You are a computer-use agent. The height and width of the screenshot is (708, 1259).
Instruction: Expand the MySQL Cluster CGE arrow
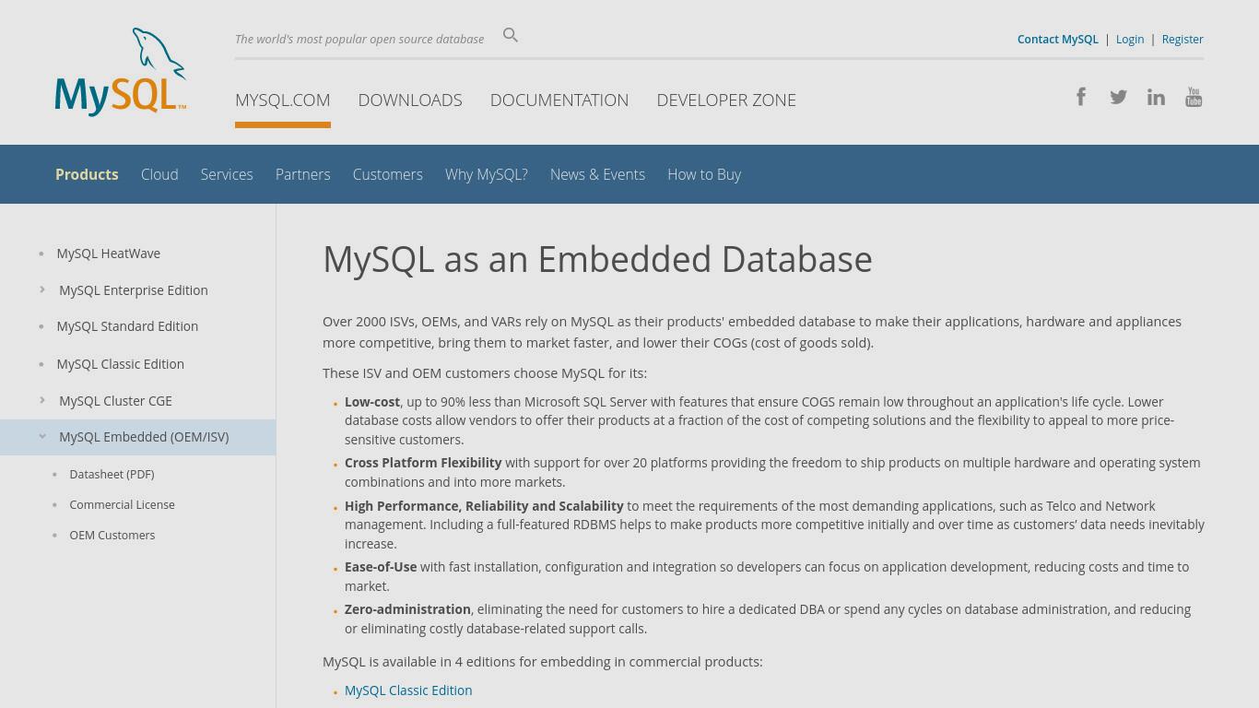42,400
